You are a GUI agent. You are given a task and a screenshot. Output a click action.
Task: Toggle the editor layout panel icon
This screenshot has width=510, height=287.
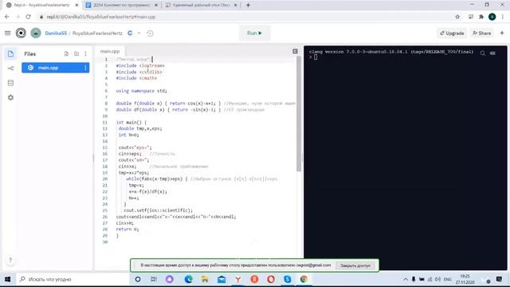pyautogui.click(x=295, y=51)
